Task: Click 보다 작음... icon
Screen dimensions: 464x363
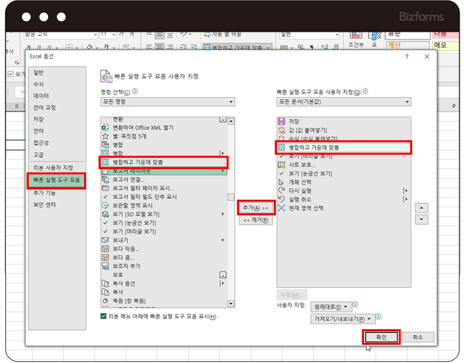Action: (105, 249)
